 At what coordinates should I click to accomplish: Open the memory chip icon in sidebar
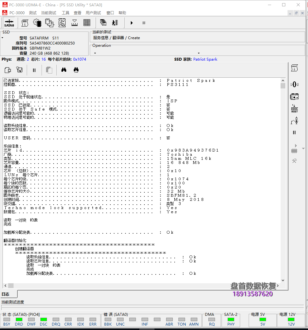(x=294, y=97)
